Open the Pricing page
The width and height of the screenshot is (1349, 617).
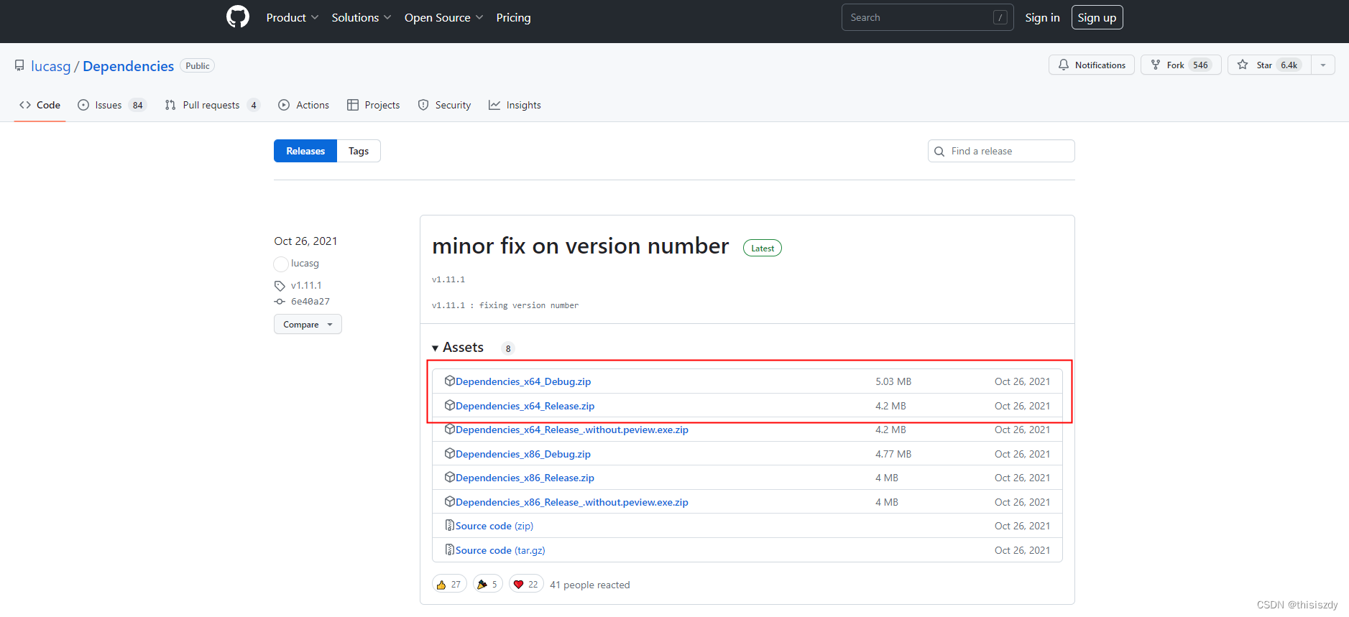513,17
